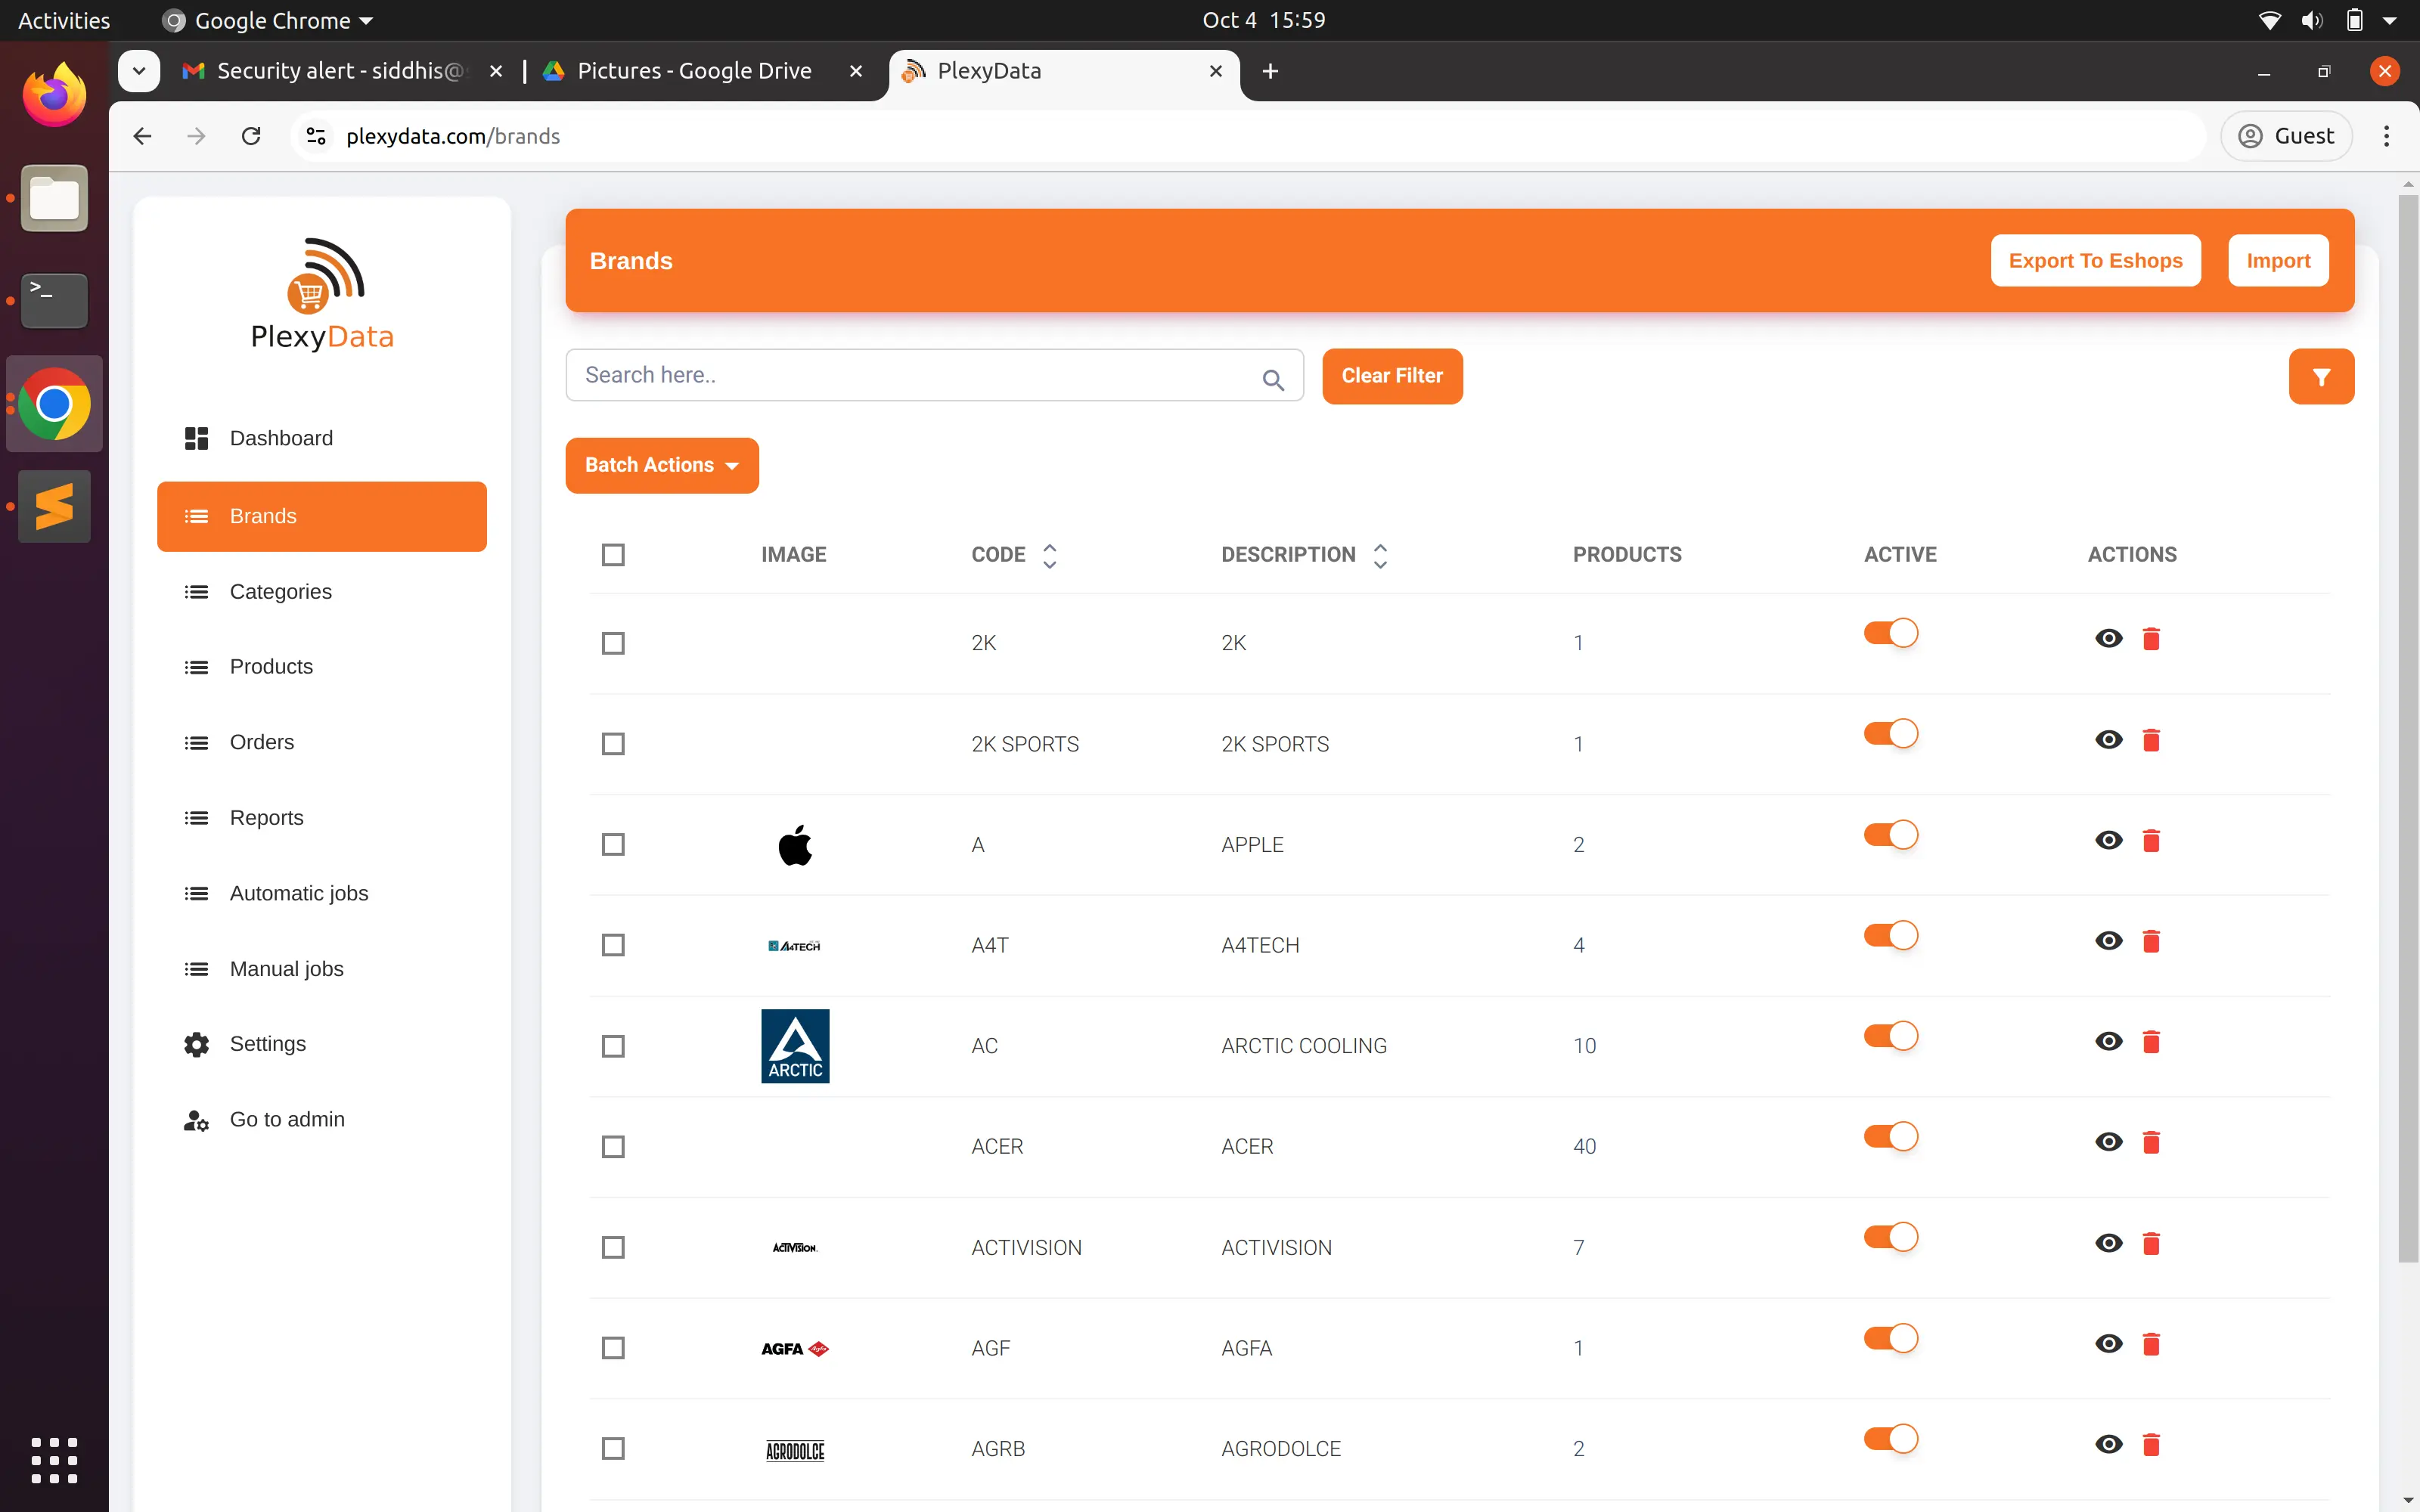The image size is (2420, 1512).
Task: View ACER brand details
Action: click(x=2108, y=1141)
